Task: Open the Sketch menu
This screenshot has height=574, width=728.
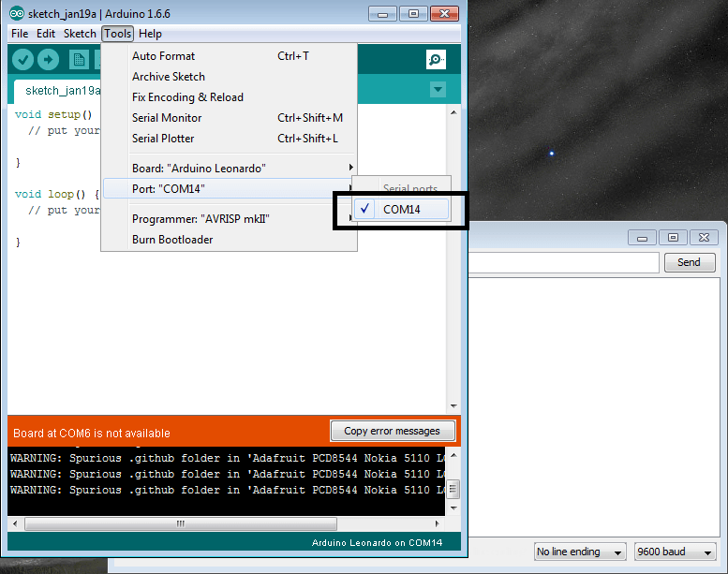Action: tap(80, 34)
